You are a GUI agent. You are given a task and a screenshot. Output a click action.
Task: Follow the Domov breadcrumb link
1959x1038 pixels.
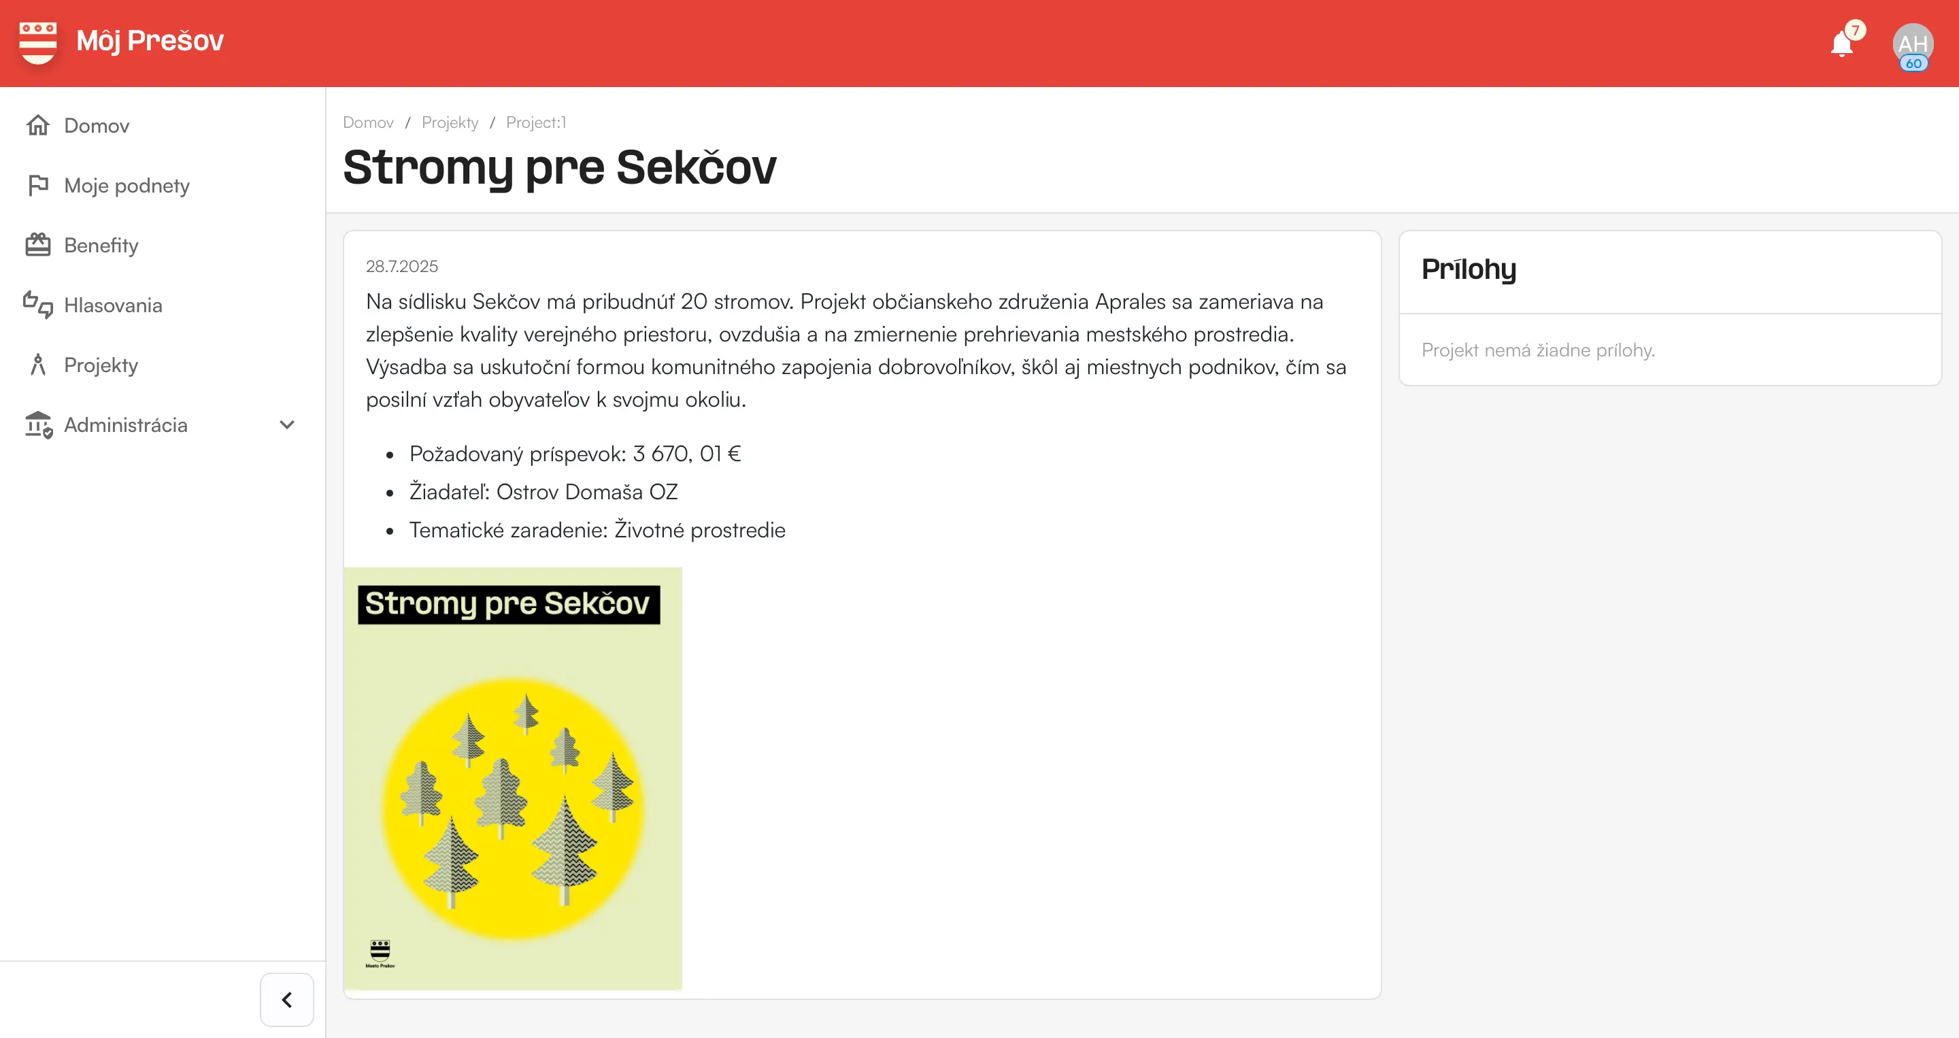click(368, 122)
